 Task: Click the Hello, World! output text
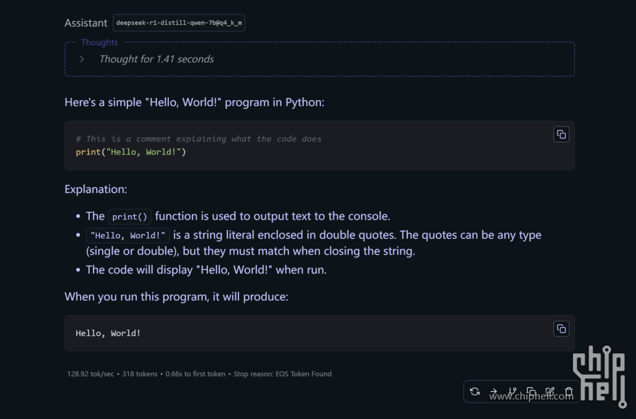coord(108,333)
